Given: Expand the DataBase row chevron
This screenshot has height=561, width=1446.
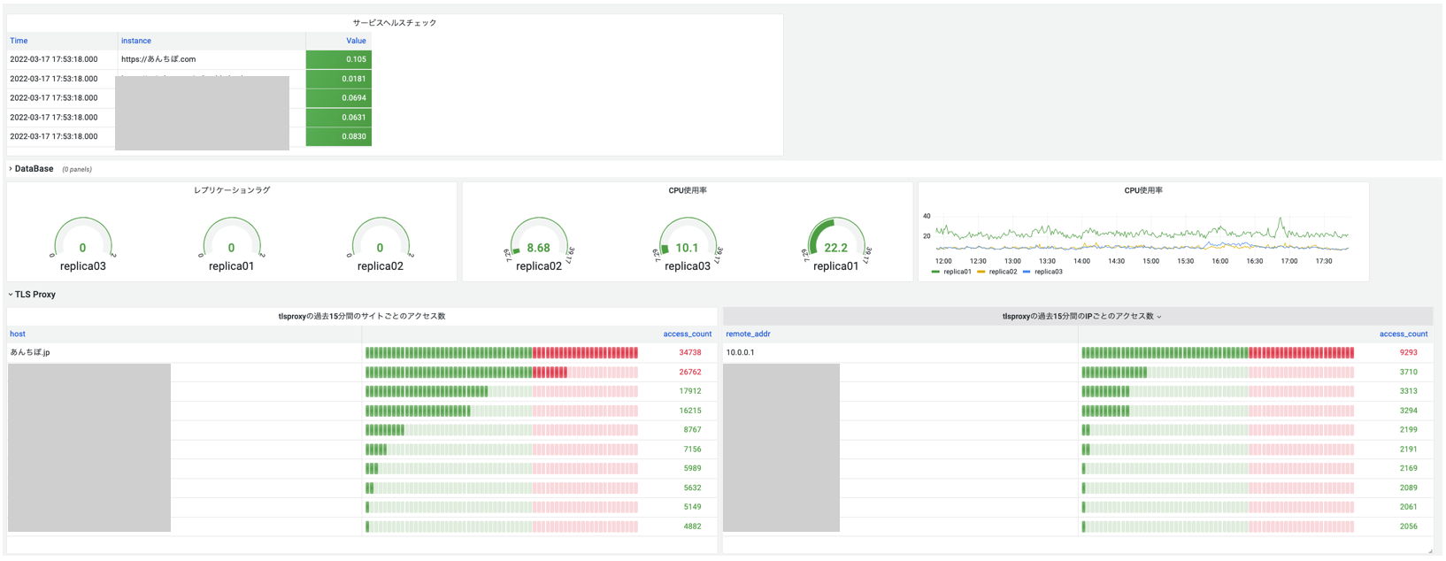Looking at the screenshot, I should pyautogui.click(x=11, y=169).
